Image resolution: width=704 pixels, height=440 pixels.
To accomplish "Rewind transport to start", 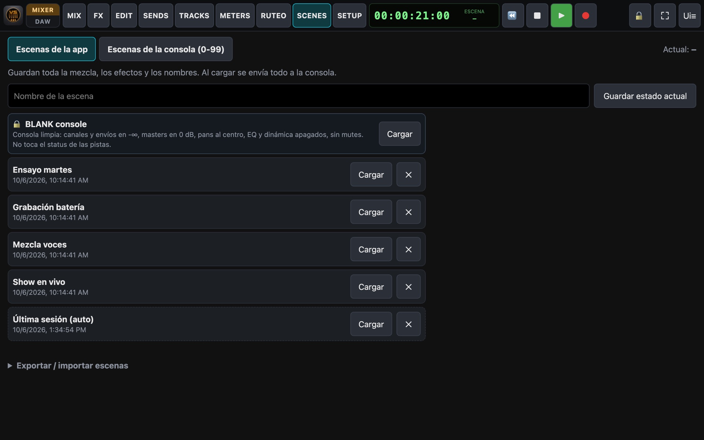I will tap(513, 15).
